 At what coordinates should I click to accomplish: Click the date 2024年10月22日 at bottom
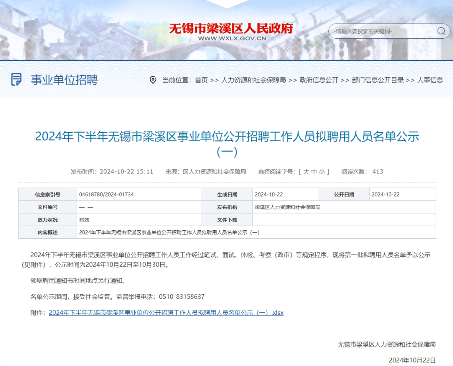point(412,360)
